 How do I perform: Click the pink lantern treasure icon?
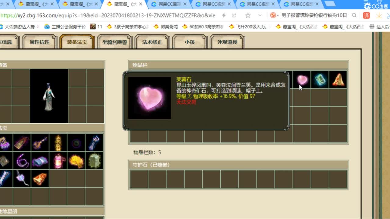click(58, 161)
